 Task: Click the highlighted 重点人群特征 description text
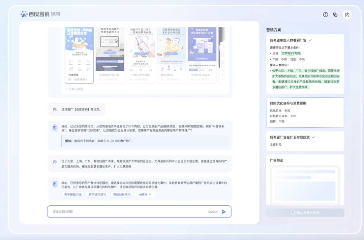tap(306, 79)
